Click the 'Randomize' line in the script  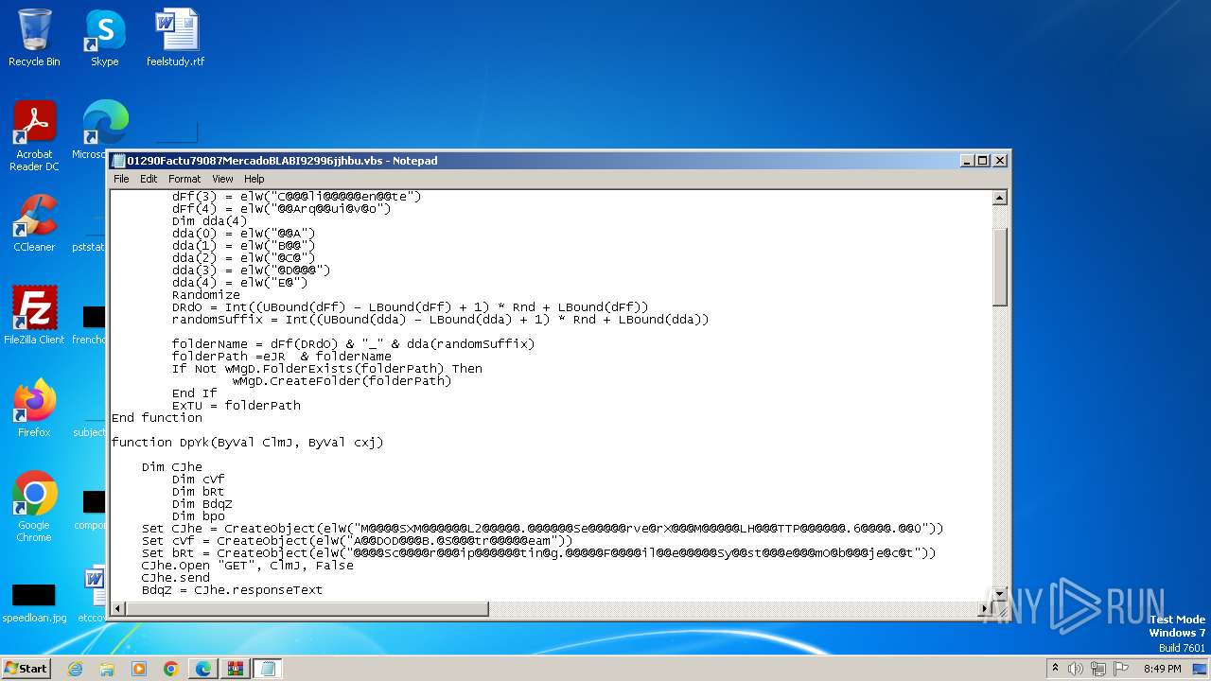(205, 295)
